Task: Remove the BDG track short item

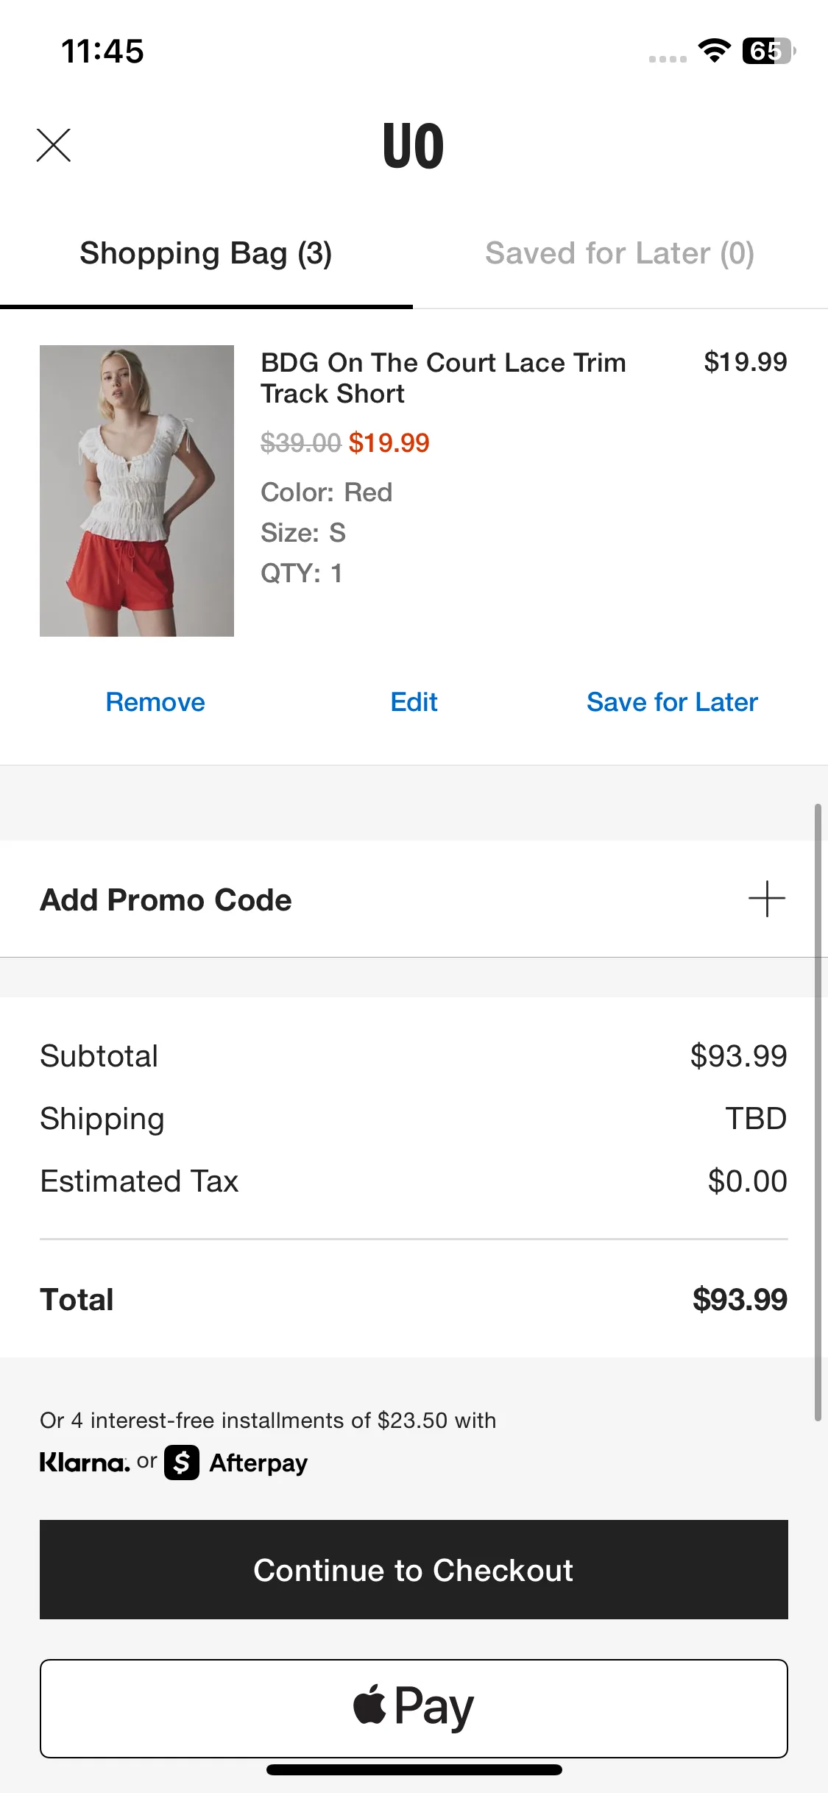Action: pyautogui.click(x=155, y=702)
